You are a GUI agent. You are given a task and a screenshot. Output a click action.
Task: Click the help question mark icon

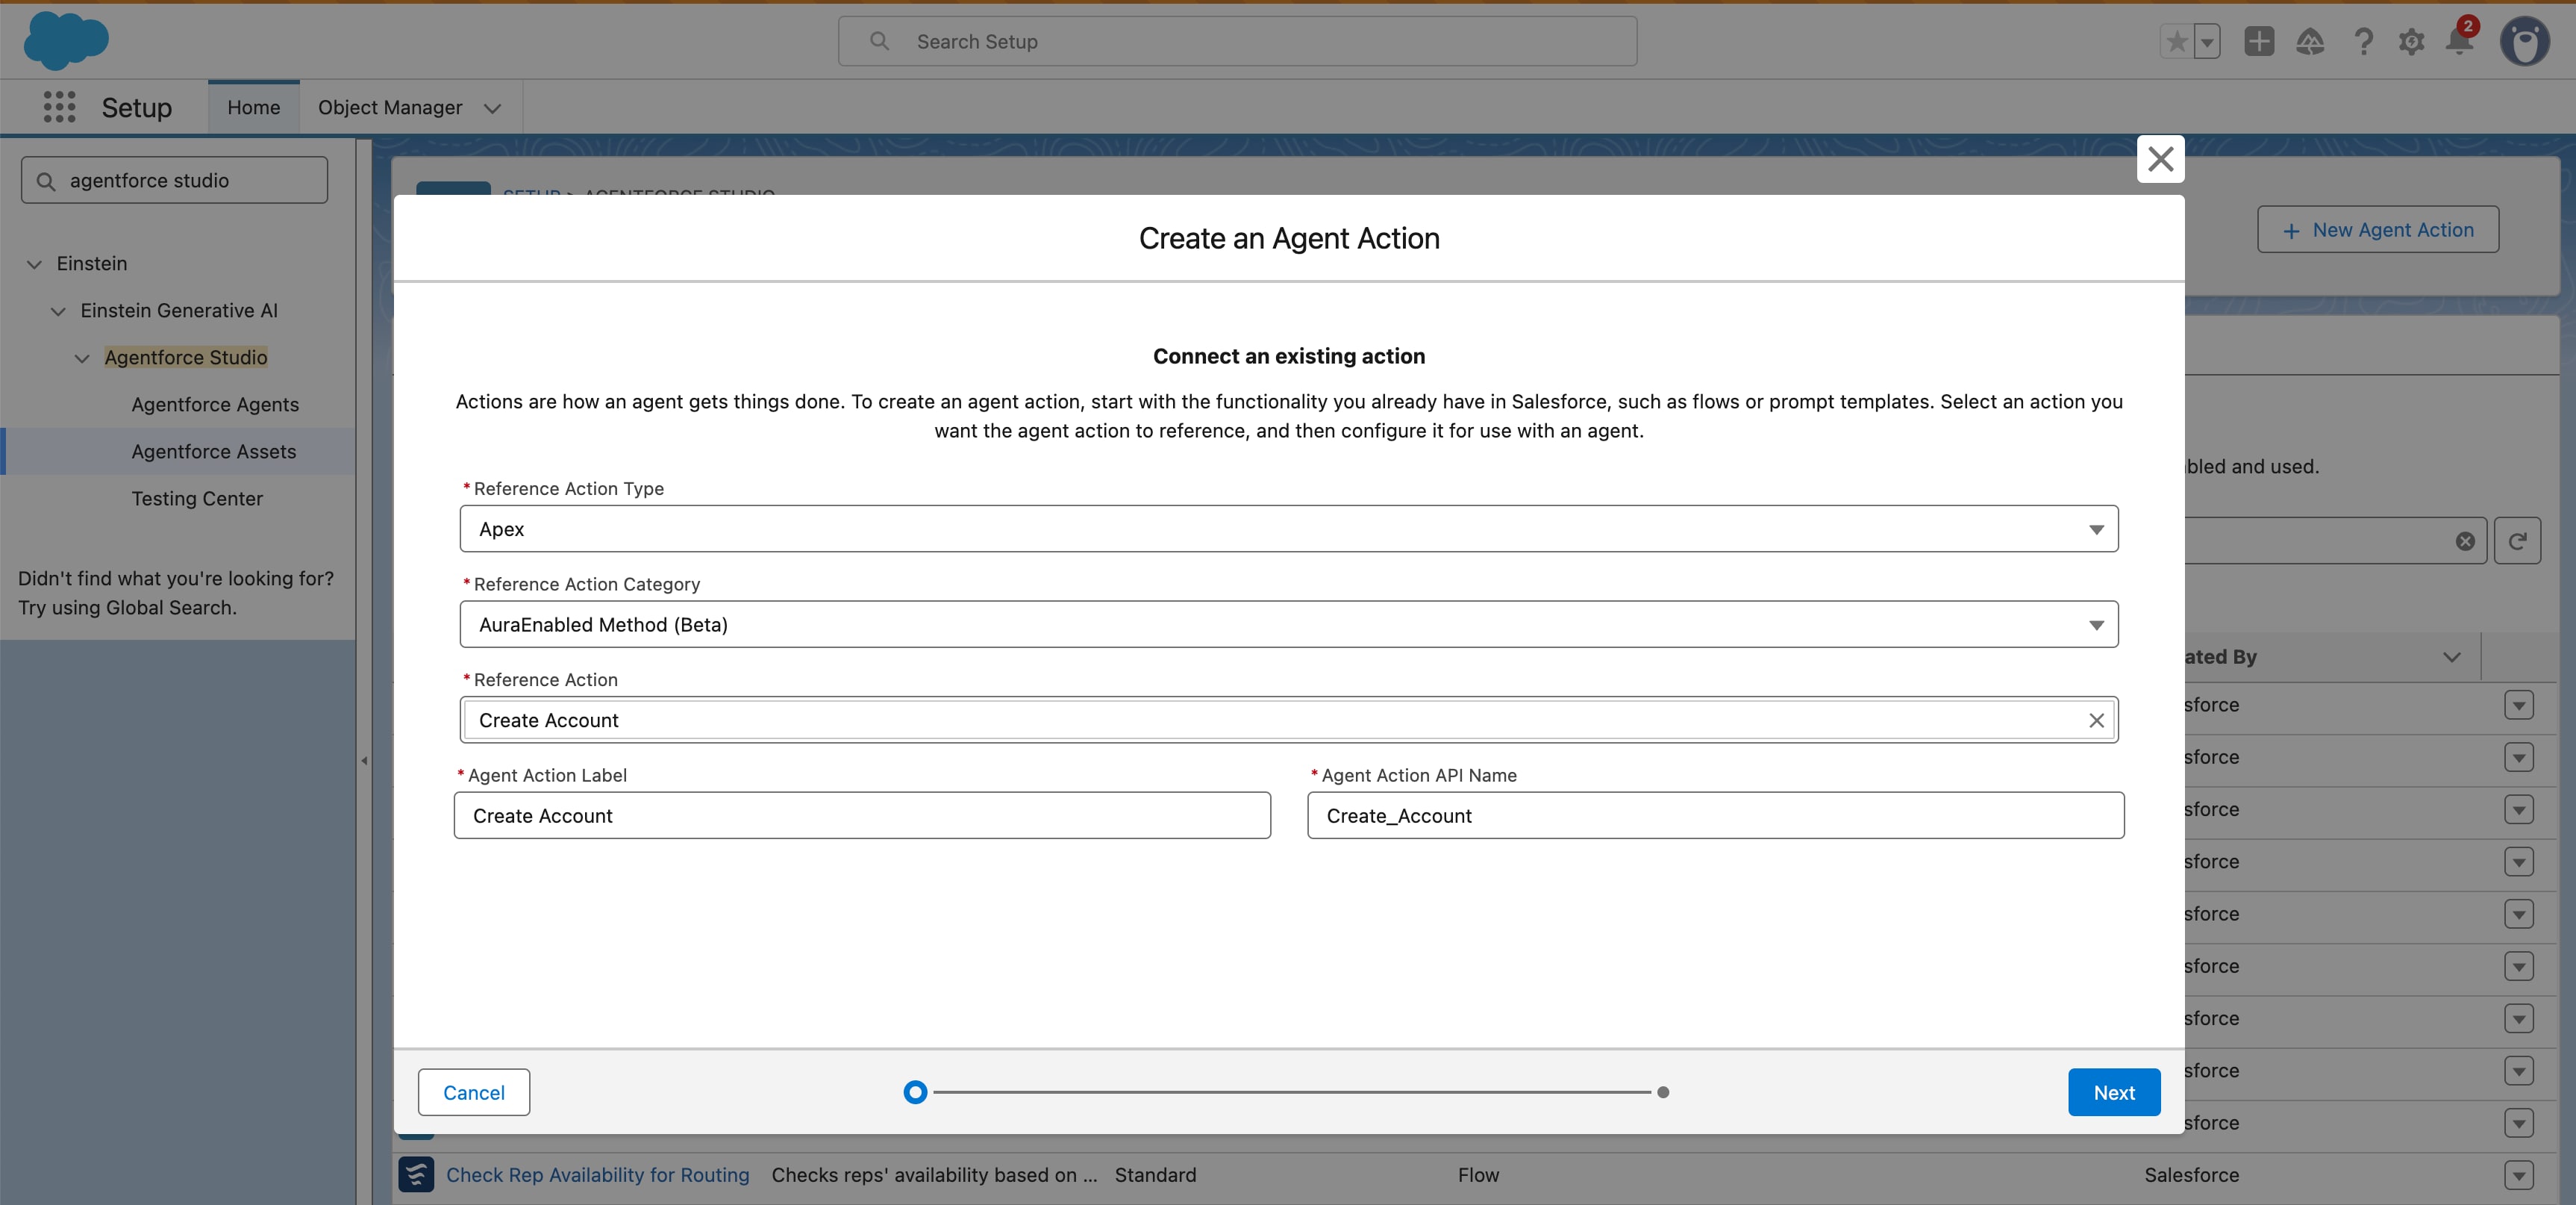coord(2363,41)
